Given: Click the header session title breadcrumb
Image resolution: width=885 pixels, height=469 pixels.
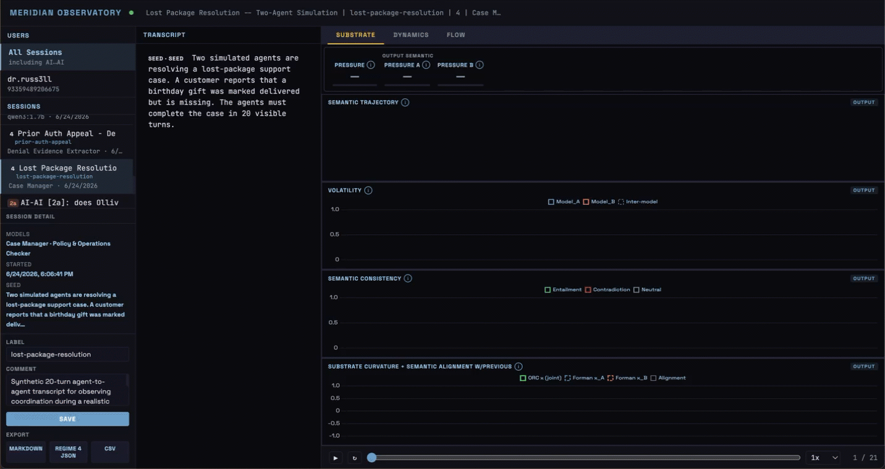Looking at the screenshot, I should [323, 12].
